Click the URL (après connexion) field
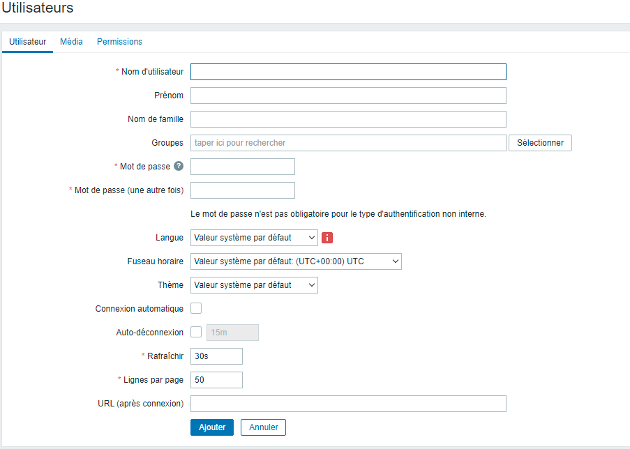Viewport: 630px width, 449px height. pyautogui.click(x=348, y=404)
